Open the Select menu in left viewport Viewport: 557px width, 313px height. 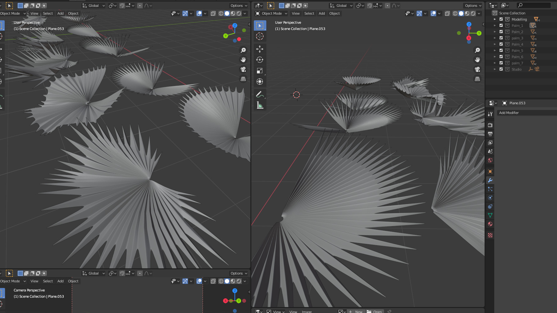pos(48,13)
